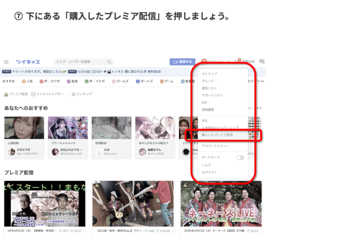Click the 音楽 category icon
339x235 pixels.
coord(69,81)
